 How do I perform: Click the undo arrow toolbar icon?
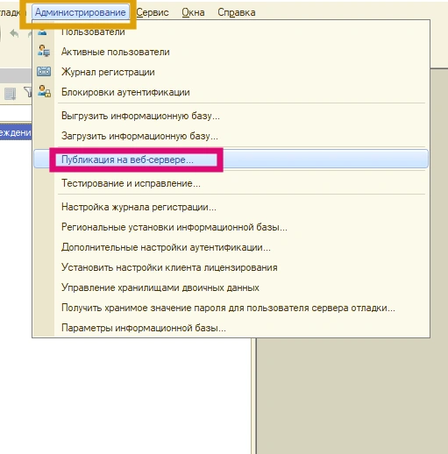tap(14, 33)
